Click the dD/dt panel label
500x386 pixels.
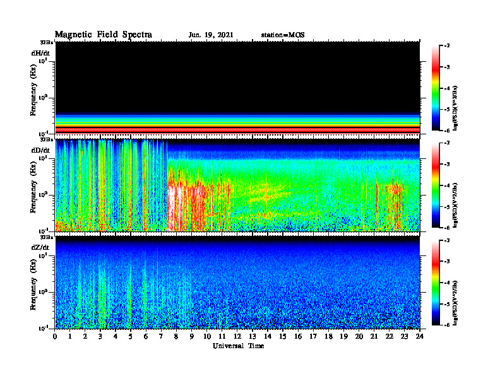(40, 150)
